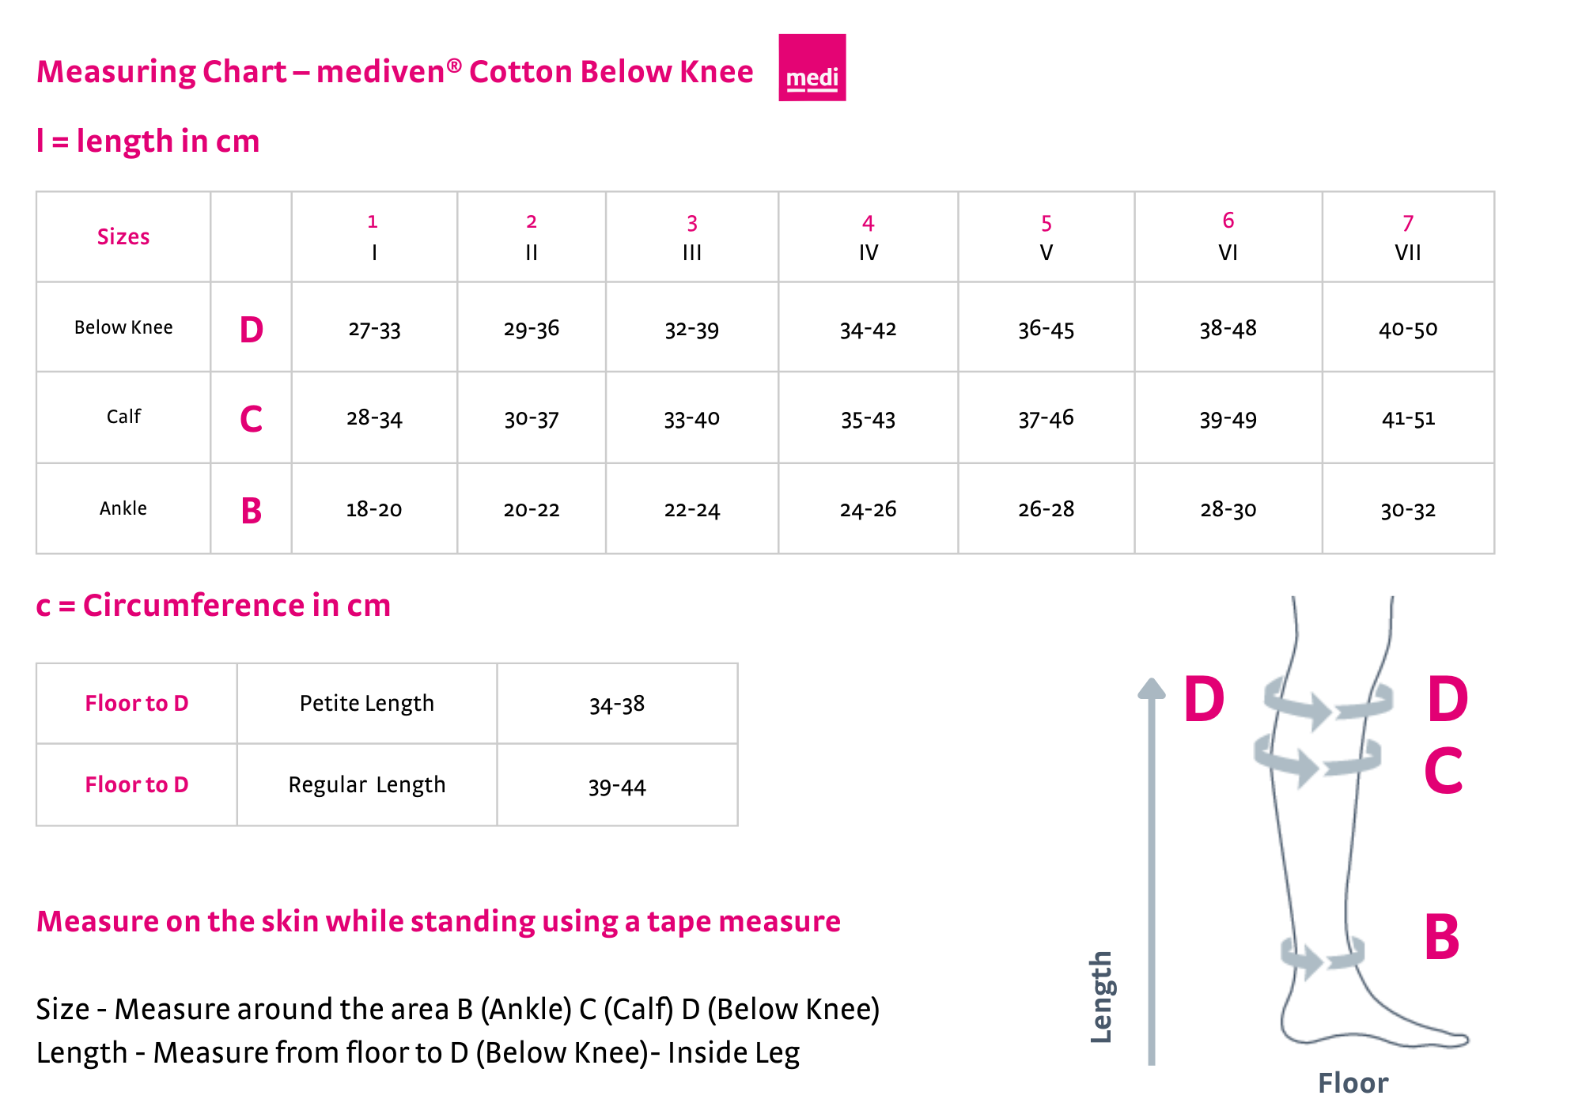Click the 27-33 Below Knee cell

[374, 329]
